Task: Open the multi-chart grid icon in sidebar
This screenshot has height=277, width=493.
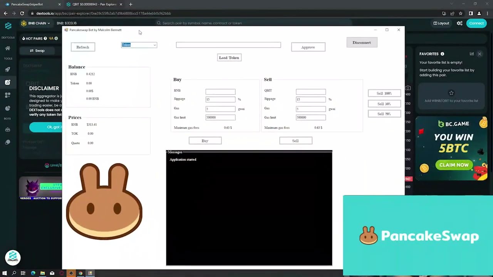Action: pyautogui.click(x=8, y=95)
